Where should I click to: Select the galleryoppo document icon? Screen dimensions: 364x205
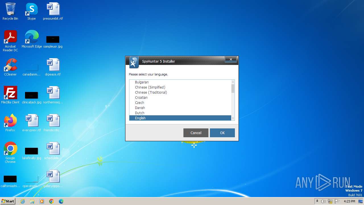53,179
